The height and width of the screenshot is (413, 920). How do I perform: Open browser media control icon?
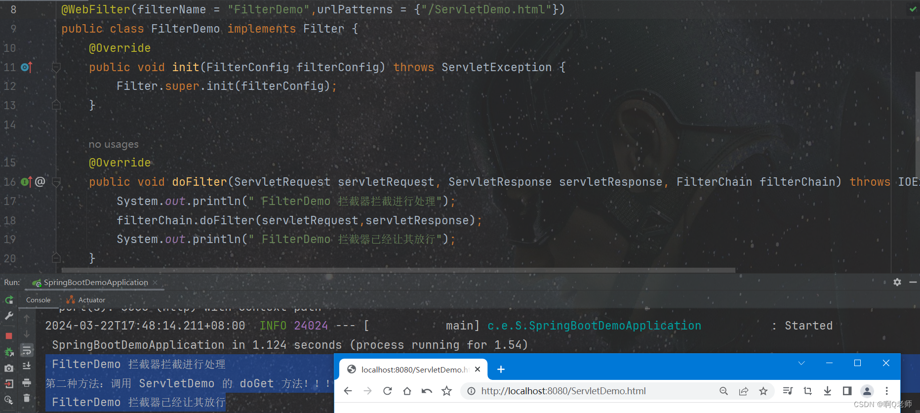click(788, 391)
